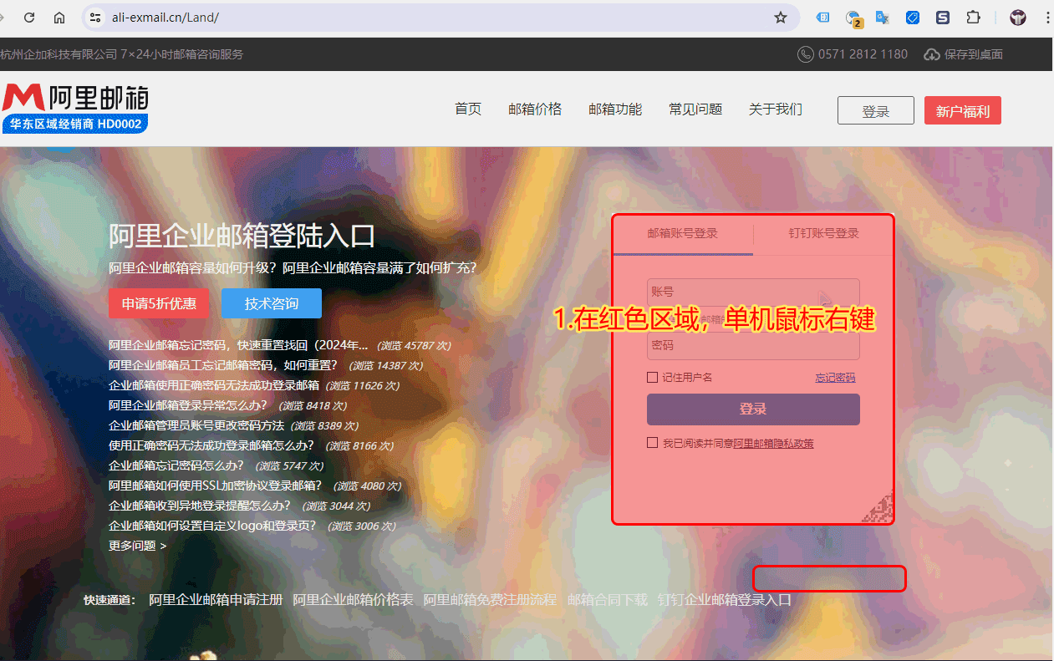Open the blue tag extension icon
This screenshot has width=1054, height=661.
click(823, 18)
